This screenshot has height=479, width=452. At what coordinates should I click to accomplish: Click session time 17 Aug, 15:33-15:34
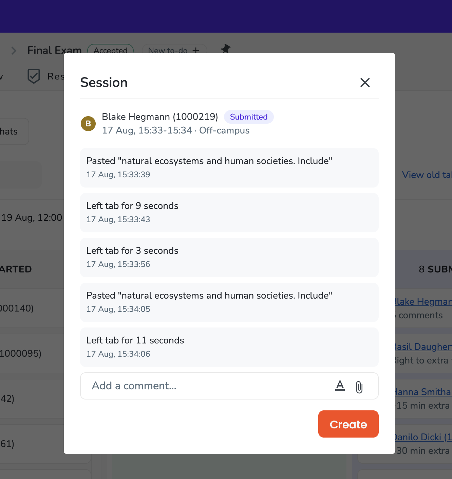(147, 130)
